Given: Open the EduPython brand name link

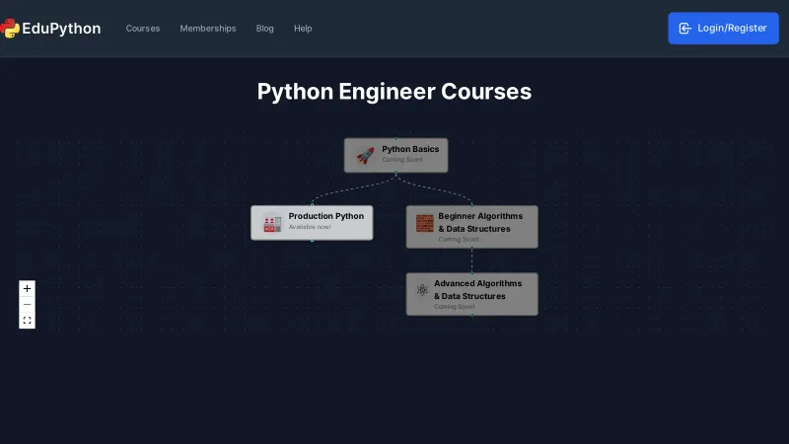Looking at the screenshot, I should (61, 29).
